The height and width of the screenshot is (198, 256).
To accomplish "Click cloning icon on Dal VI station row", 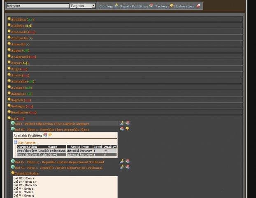I will (x=122, y=167).
